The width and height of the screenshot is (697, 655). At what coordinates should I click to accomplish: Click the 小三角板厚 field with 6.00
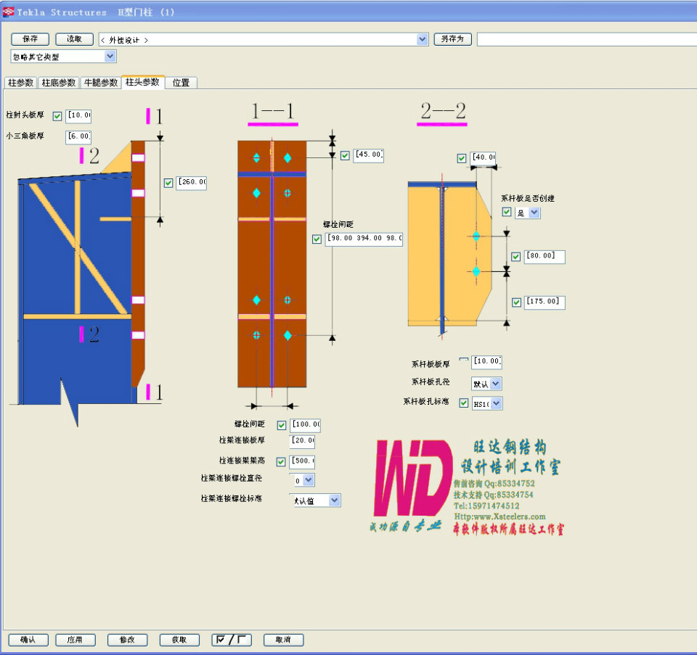click(78, 136)
